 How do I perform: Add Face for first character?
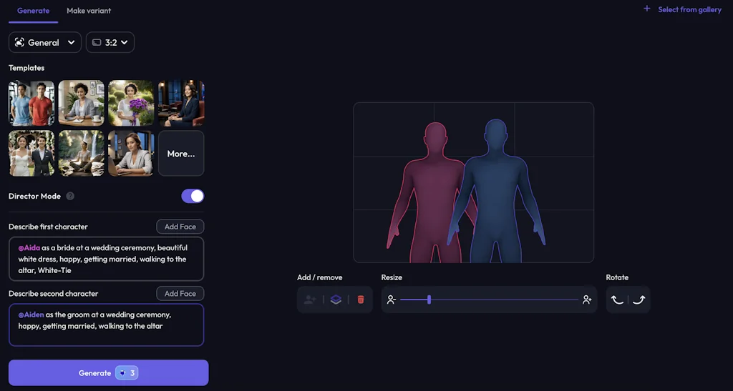tap(180, 227)
